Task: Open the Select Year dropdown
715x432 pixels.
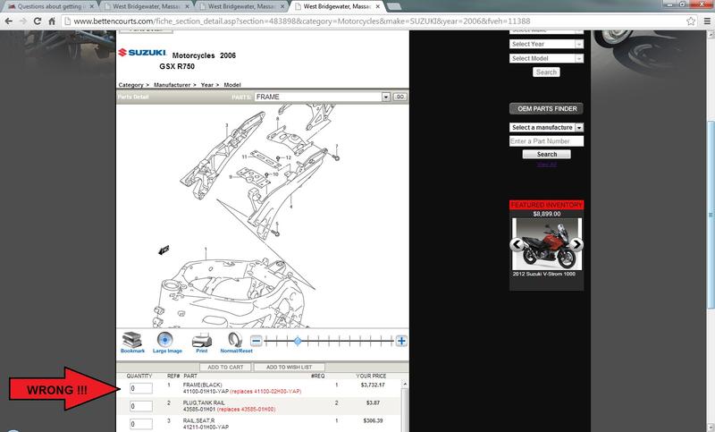Action: pos(546,44)
